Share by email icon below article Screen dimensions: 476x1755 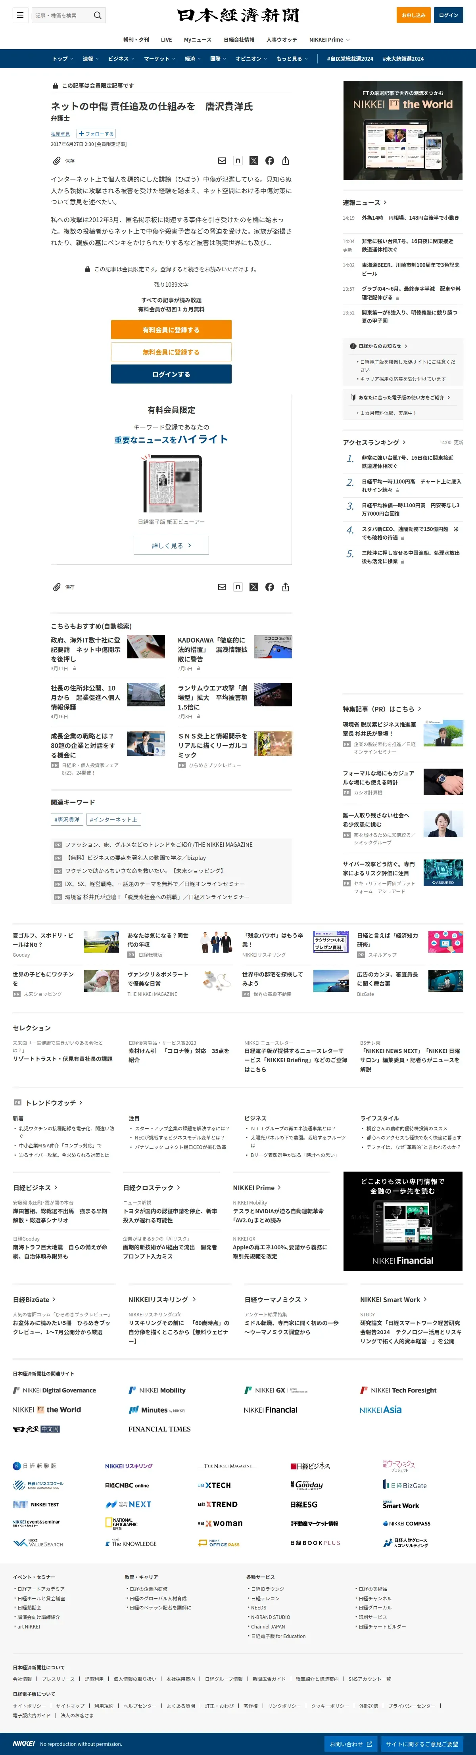(222, 587)
